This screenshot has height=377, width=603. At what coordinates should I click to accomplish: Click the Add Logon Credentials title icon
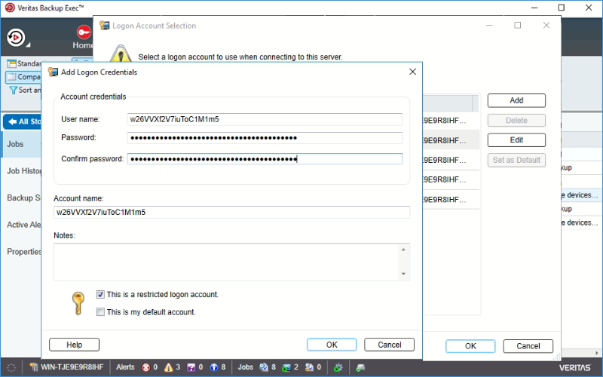coord(53,72)
